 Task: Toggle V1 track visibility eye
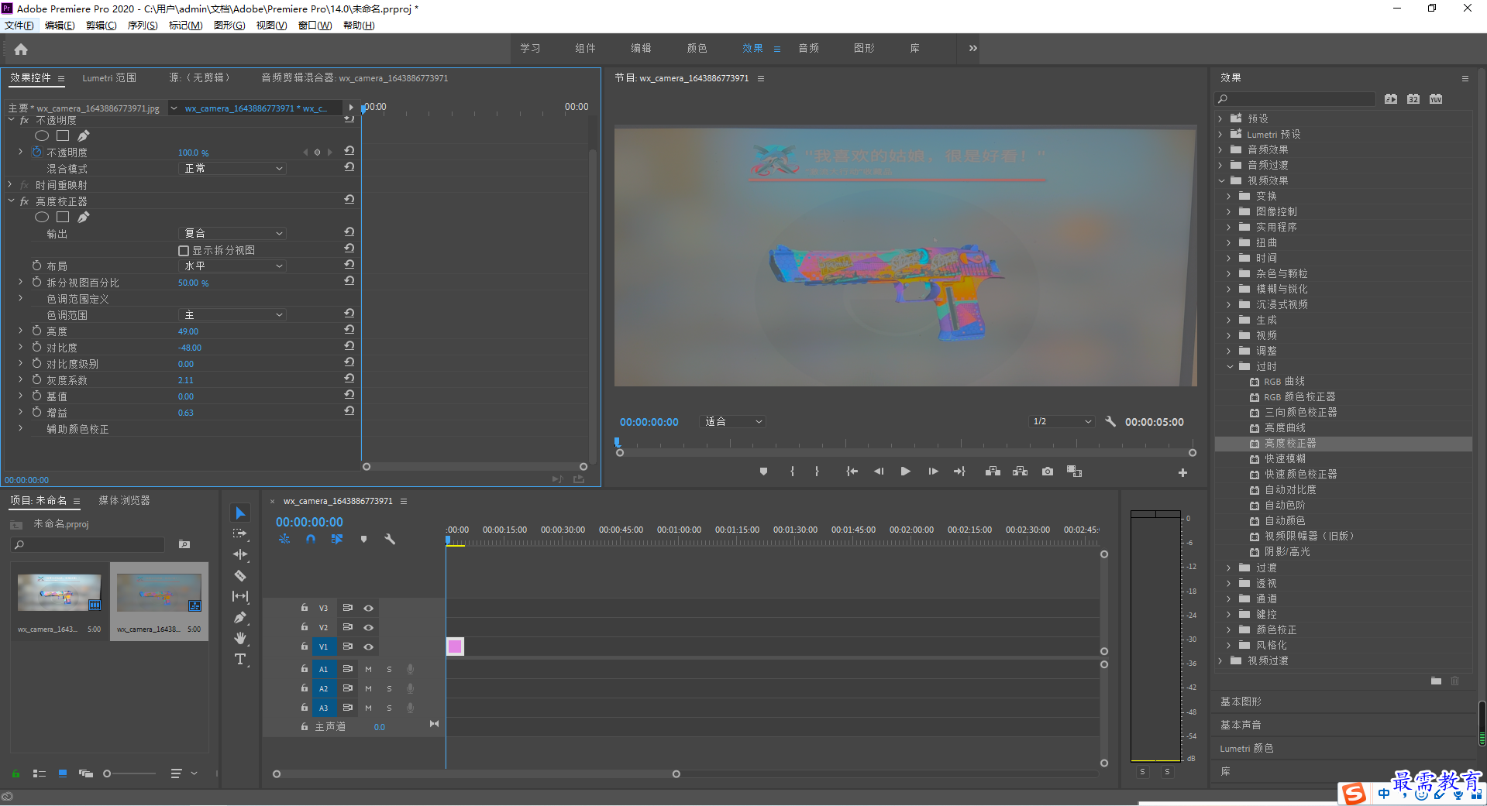(369, 647)
